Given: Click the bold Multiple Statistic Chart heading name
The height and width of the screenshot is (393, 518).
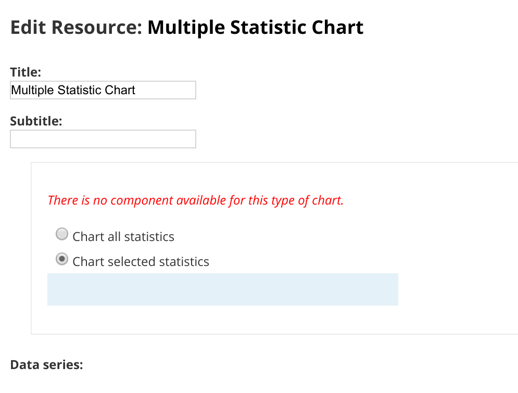Looking at the screenshot, I should (255, 28).
